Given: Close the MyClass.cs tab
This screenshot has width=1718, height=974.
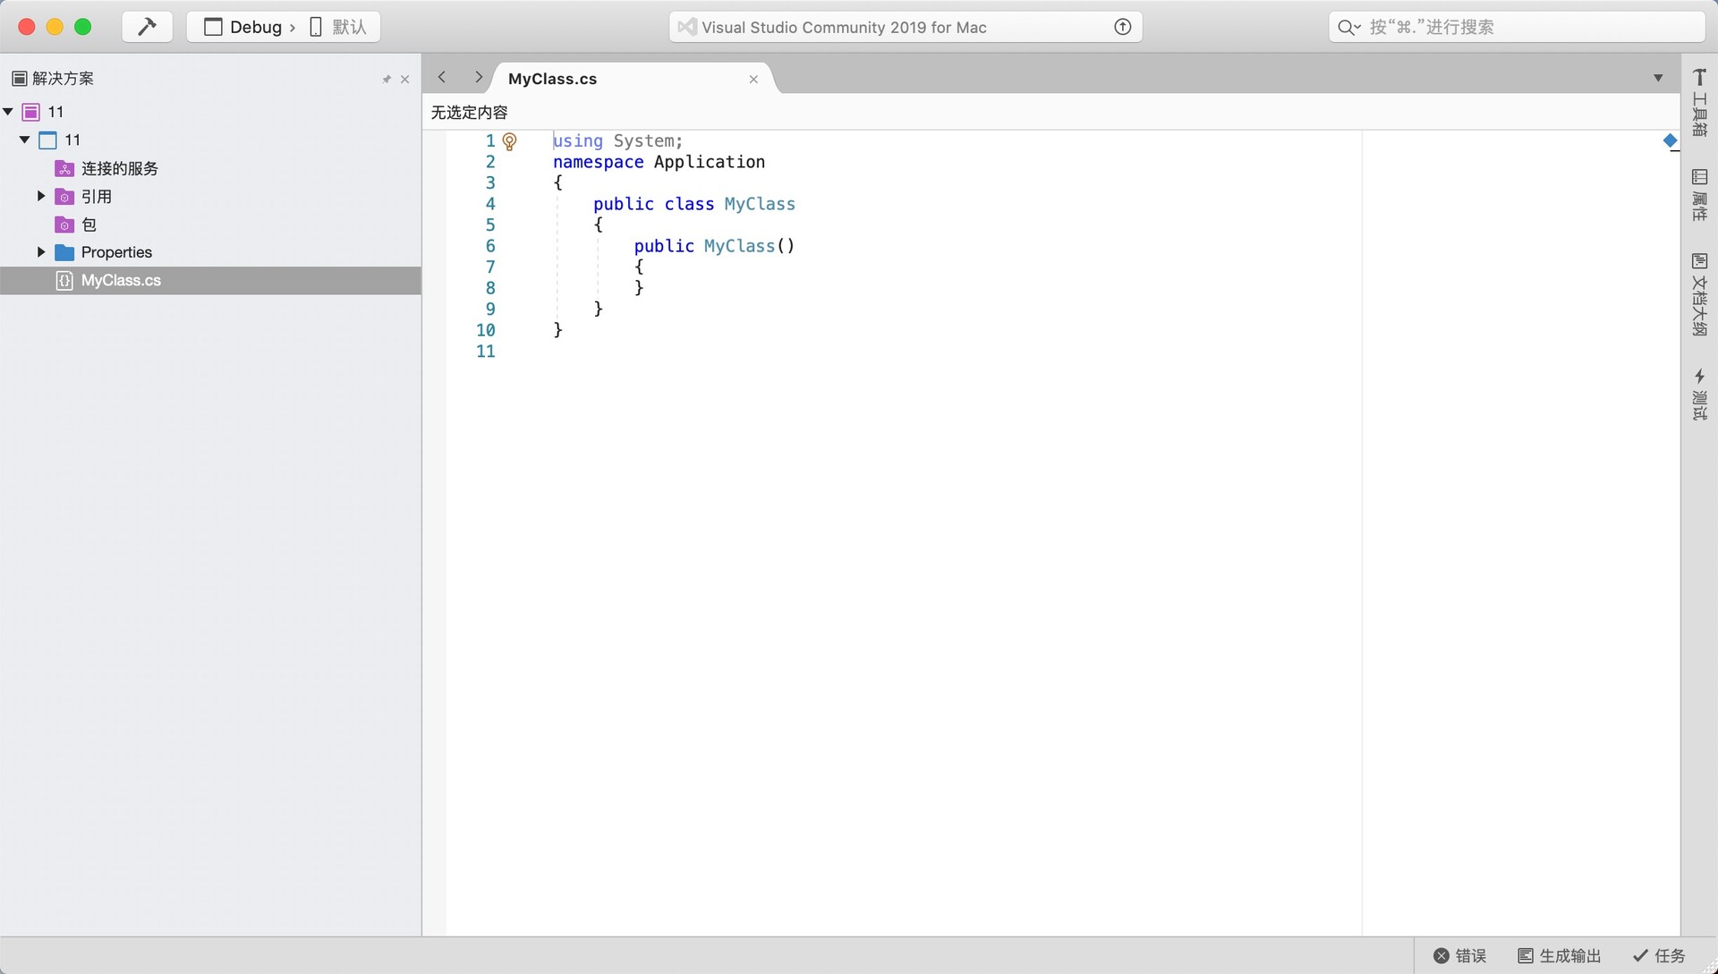Looking at the screenshot, I should [753, 79].
